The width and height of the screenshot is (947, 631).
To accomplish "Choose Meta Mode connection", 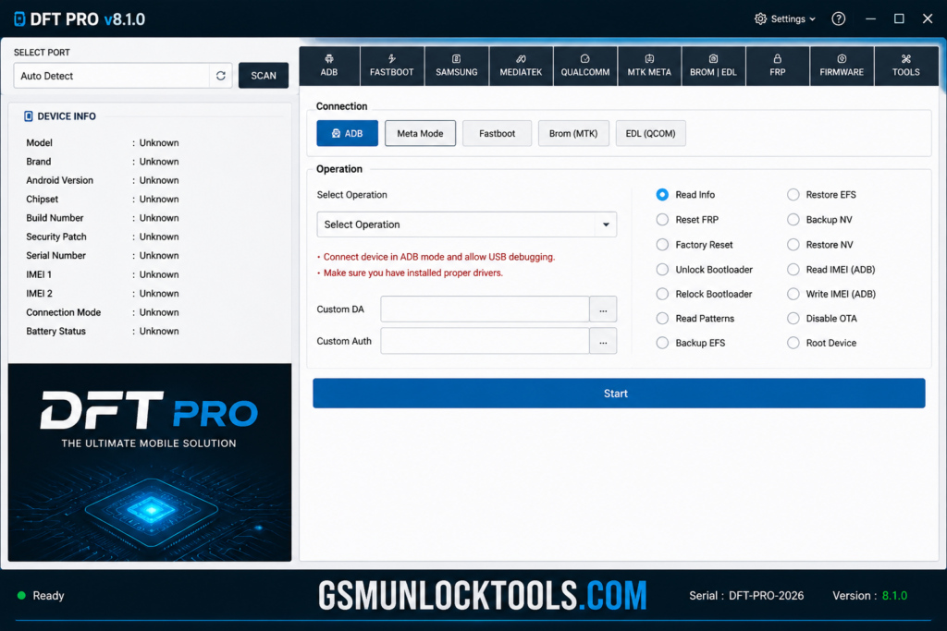I will pyautogui.click(x=421, y=133).
